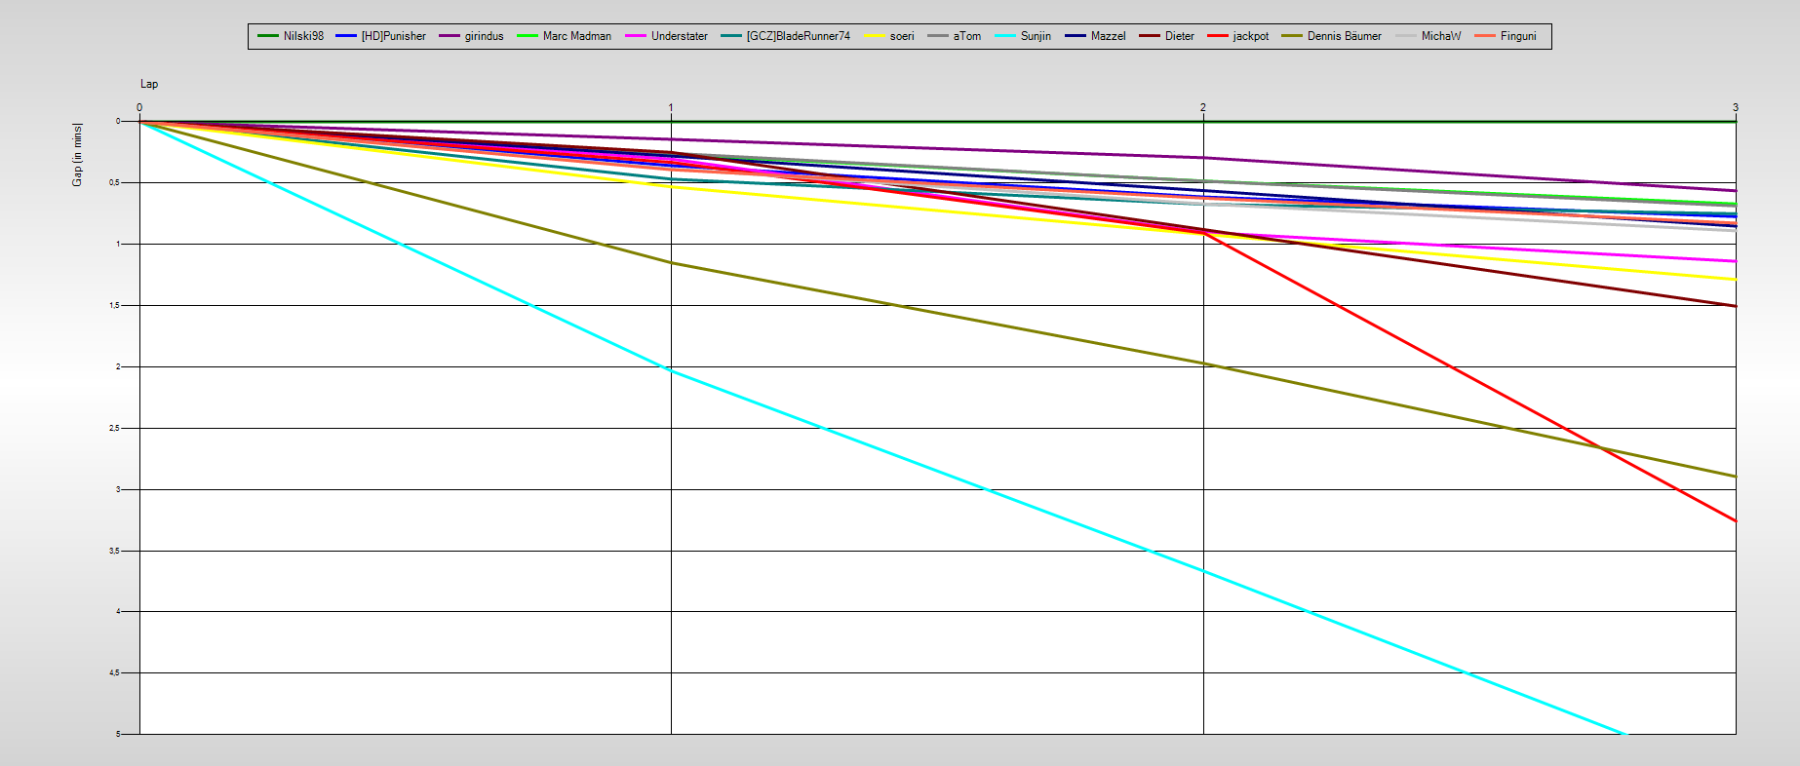Select the MichaW legend label
The image size is (1800, 766).
[1440, 36]
